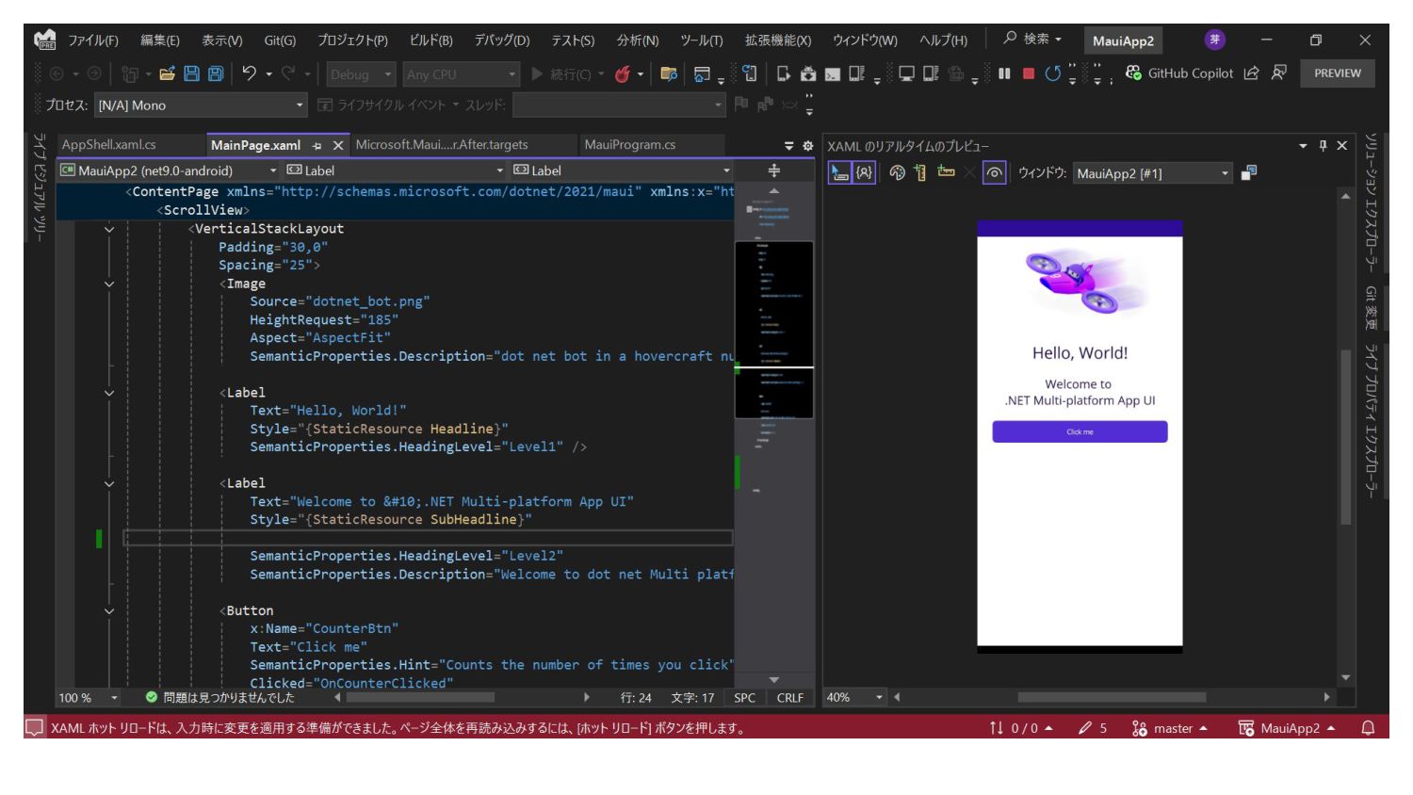Viewport: 1413px width, 795px height.
Task: Open GitHub Copilot from the toolbar
Action: click(1179, 73)
